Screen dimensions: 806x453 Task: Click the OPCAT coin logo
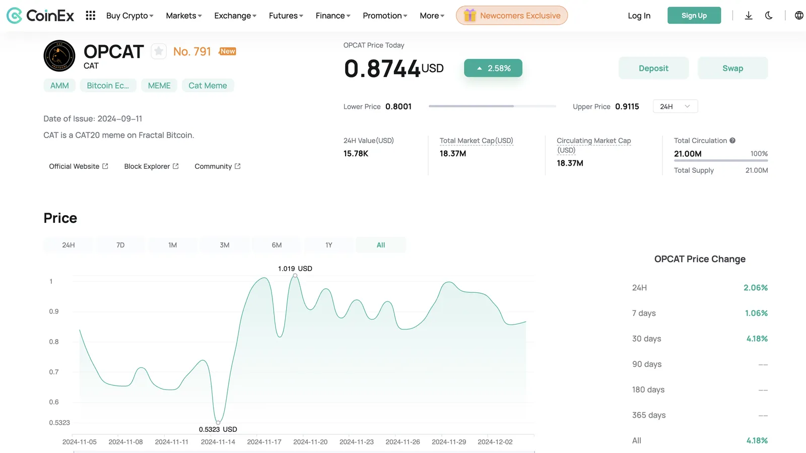click(x=59, y=55)
